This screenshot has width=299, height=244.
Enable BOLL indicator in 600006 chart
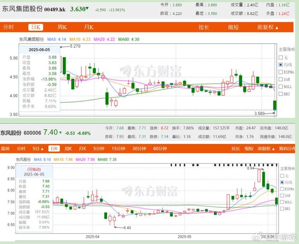point(282,202)
